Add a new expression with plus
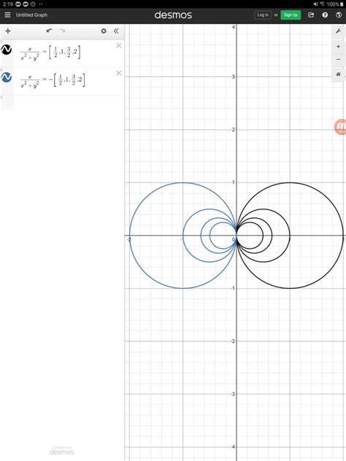The width and height of the screenshot is (346, 461). (x=8, y=31)
